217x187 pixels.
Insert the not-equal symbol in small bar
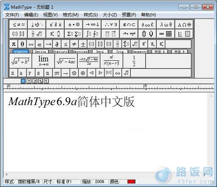pyautogui.click(x=74, y=44)
